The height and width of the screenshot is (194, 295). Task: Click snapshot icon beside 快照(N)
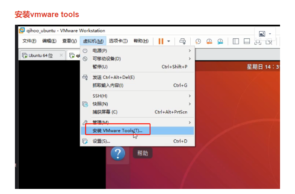click(x=85, y=104)
